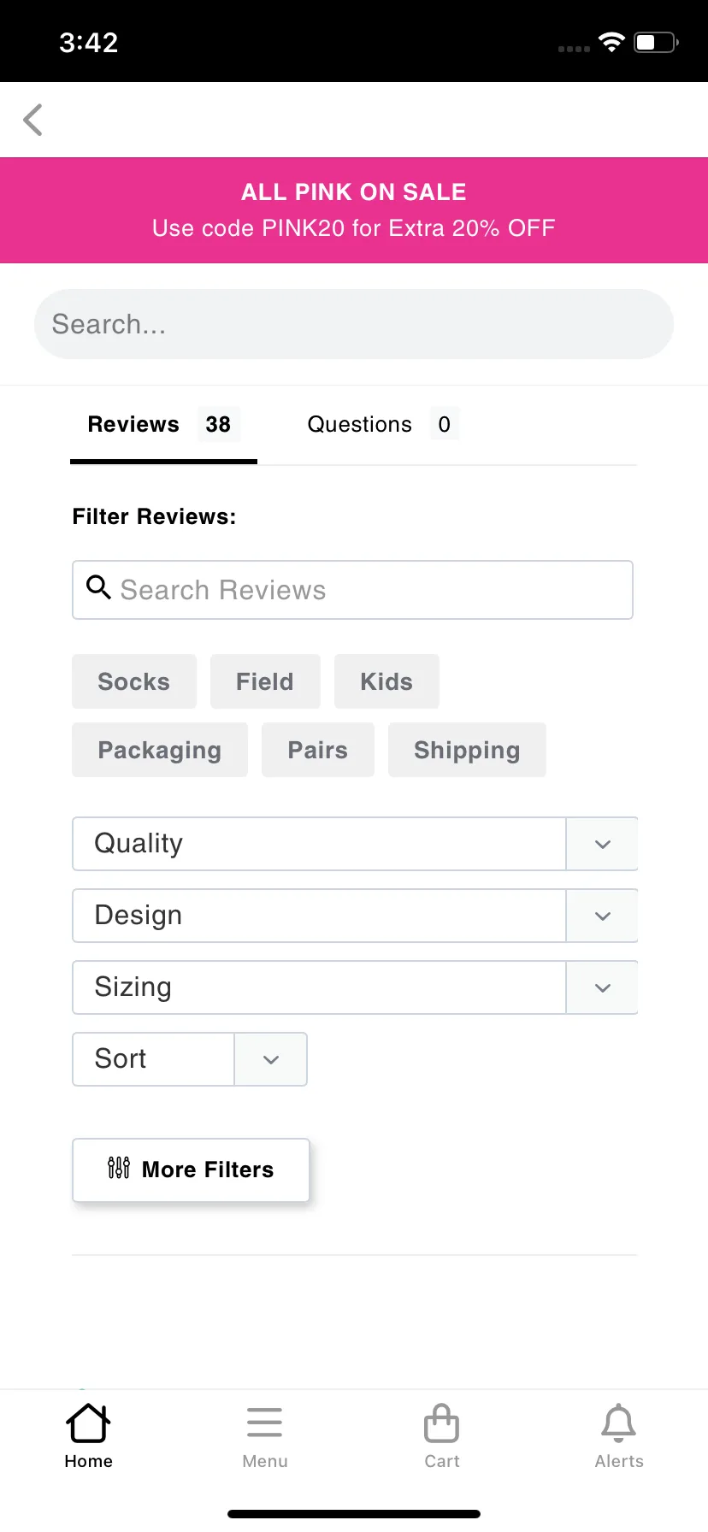
Task: Select the Reviews tab
Action: (x=163, y=424)
